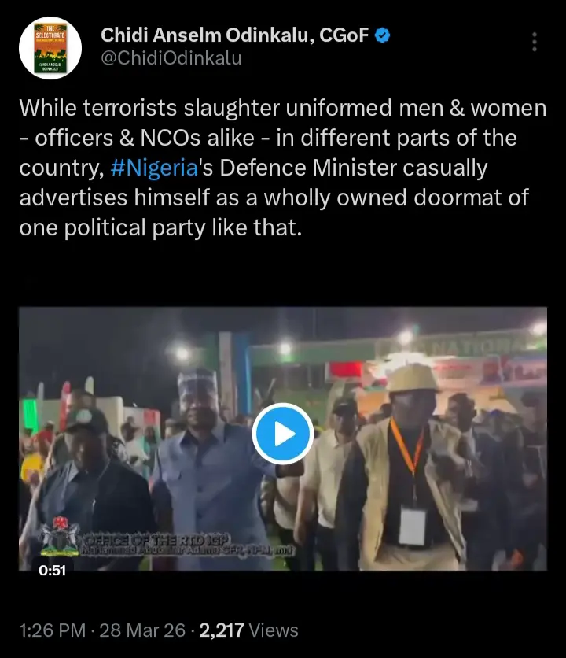Visit the @ChidiOdinkalu handle

click(x=171, y=58)
